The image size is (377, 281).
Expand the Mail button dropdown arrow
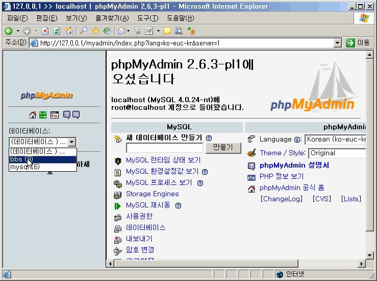[128, 31]
